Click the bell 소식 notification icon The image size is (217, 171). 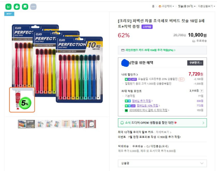click(x=122, y=123)
